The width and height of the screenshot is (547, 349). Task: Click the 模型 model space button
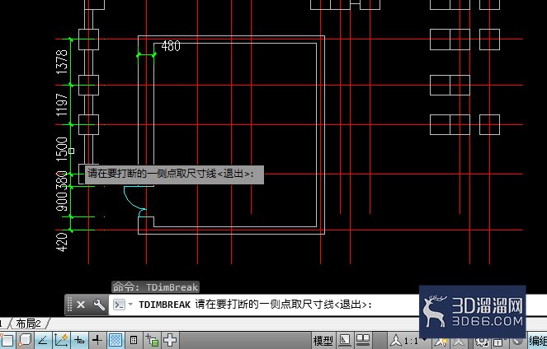[x=323, y=341]
